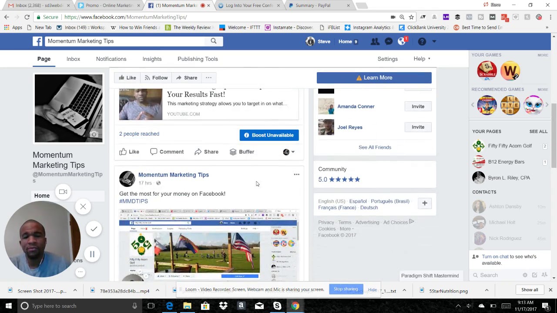Viewport: 557px width, 313px height.
Task: Open the Words With Friends game icon
Action: pyautogui.click(x=510, y=70)
